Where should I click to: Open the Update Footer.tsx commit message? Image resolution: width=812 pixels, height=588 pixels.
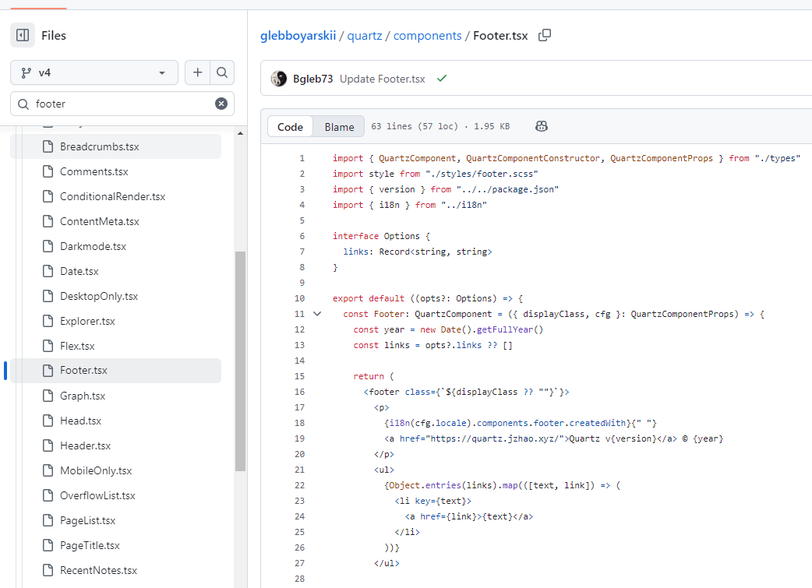click(383, 79)
